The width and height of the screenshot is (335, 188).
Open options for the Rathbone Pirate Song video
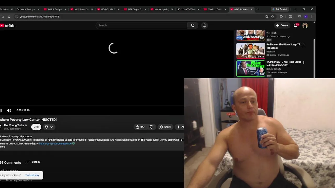point(304,45)
